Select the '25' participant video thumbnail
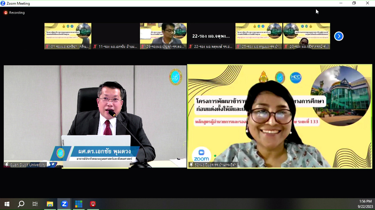The width and height of the screenshot is (375, 210). [x=259, y=36]
